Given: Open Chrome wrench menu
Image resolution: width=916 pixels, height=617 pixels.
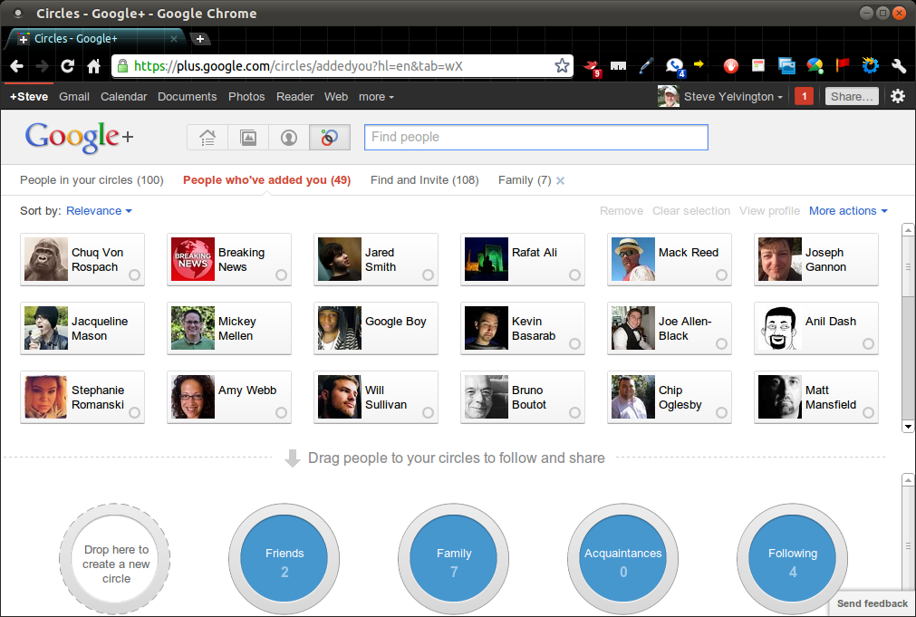Looking at the screenshot, I should (899, 66).
